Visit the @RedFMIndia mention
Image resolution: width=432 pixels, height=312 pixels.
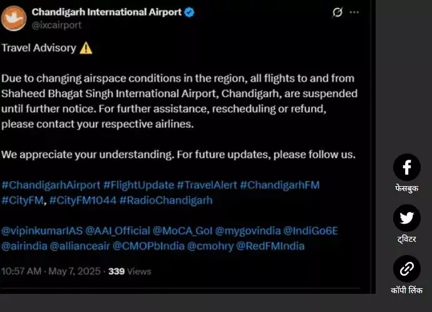pos(270,246)
